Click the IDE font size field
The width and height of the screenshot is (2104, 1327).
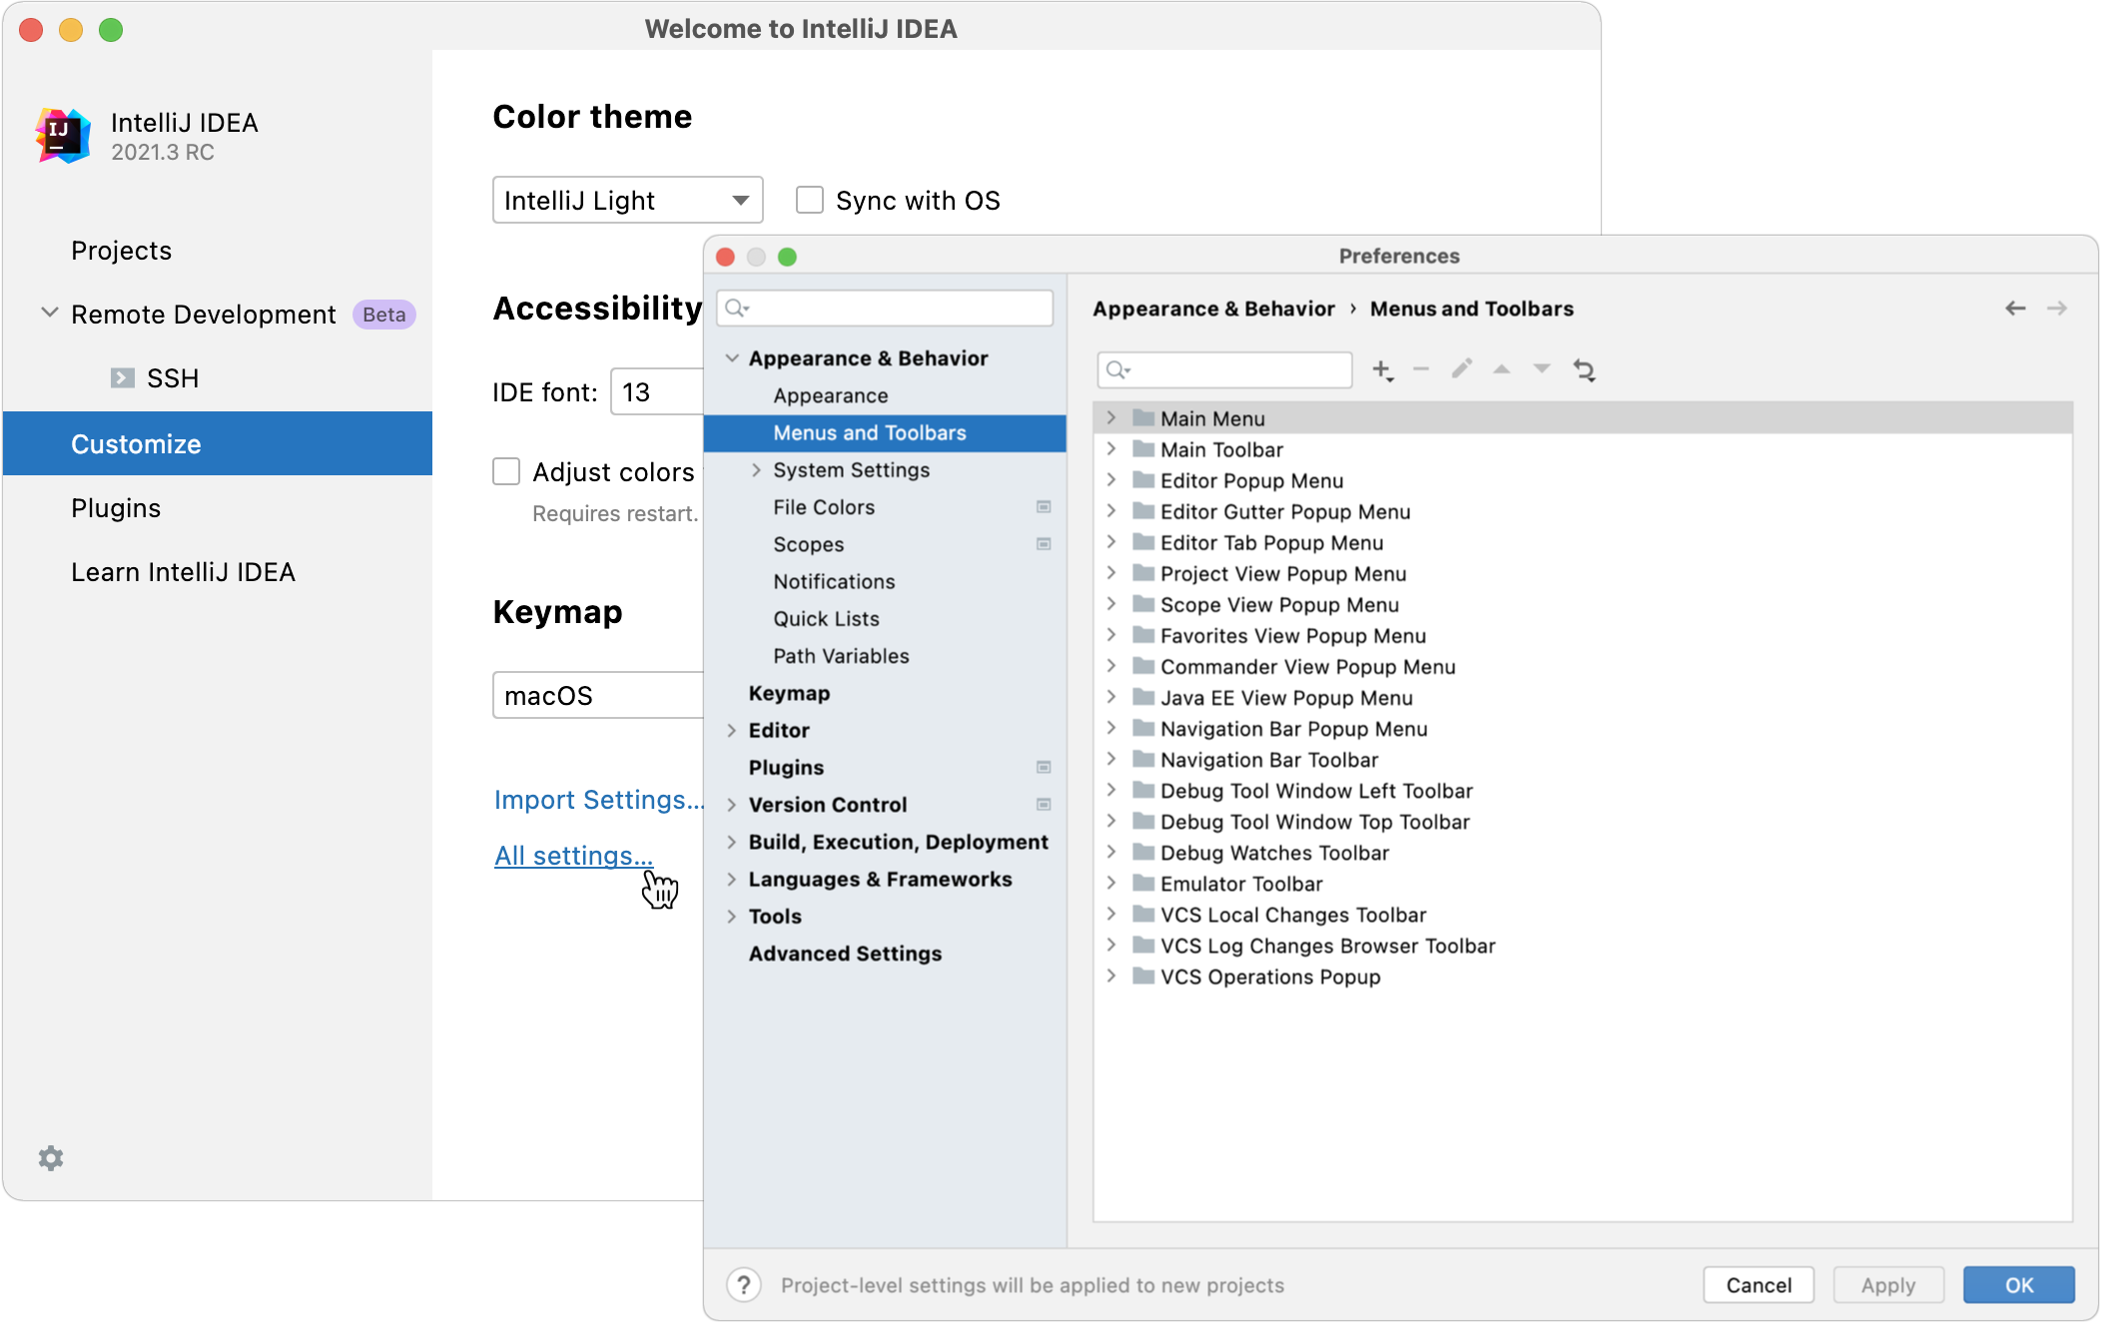pos(657,392)
